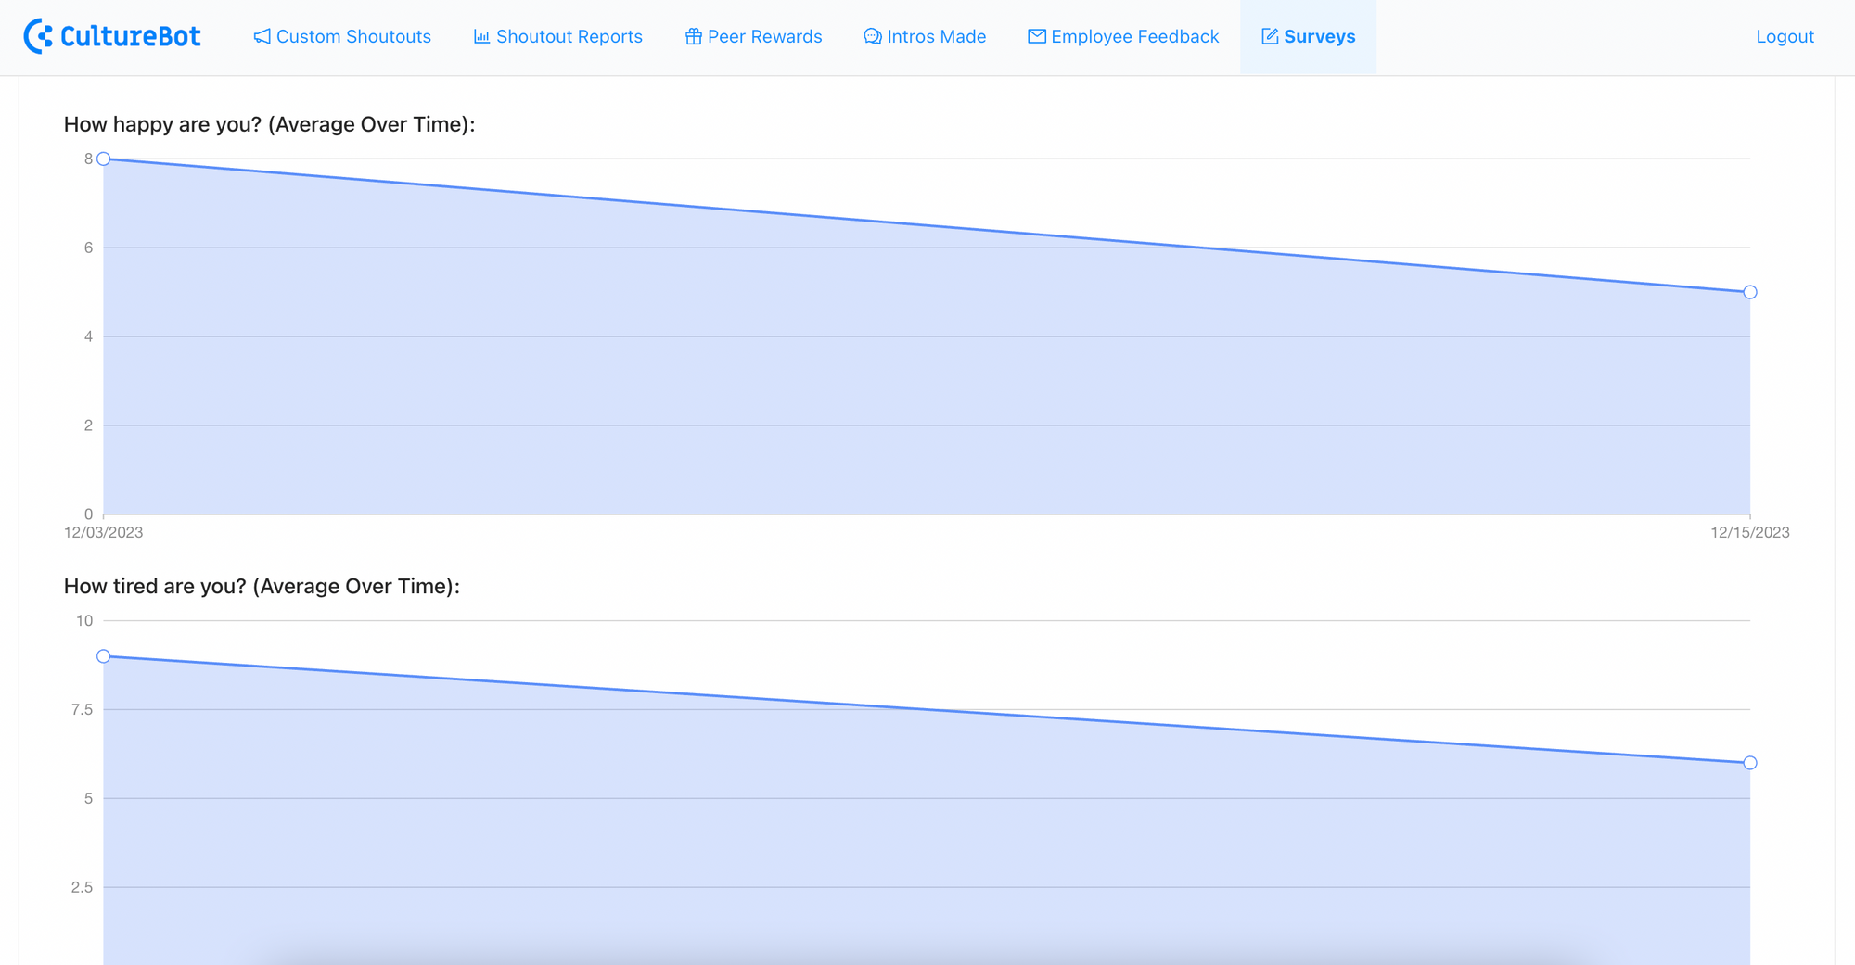Viewport: 1855px width, 965px height.
Task: Click the gift icon beside Peer Rewards
Action: click(x=693, y=36)
